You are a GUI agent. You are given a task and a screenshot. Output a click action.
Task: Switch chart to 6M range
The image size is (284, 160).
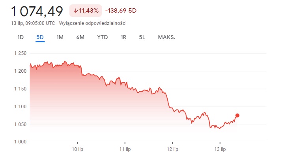click(x=80, y=38)
